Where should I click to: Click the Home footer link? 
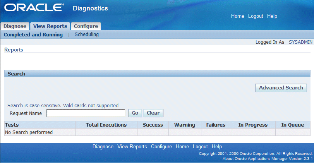coord(182,147)
